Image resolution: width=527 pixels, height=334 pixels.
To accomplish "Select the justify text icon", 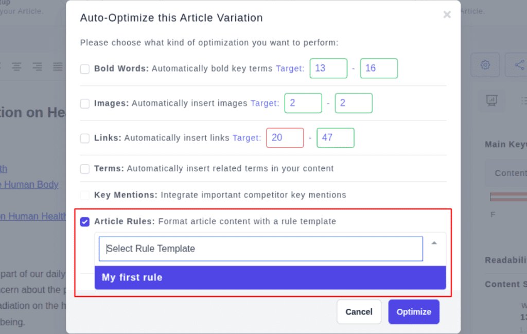I will (x=58, y=66).
